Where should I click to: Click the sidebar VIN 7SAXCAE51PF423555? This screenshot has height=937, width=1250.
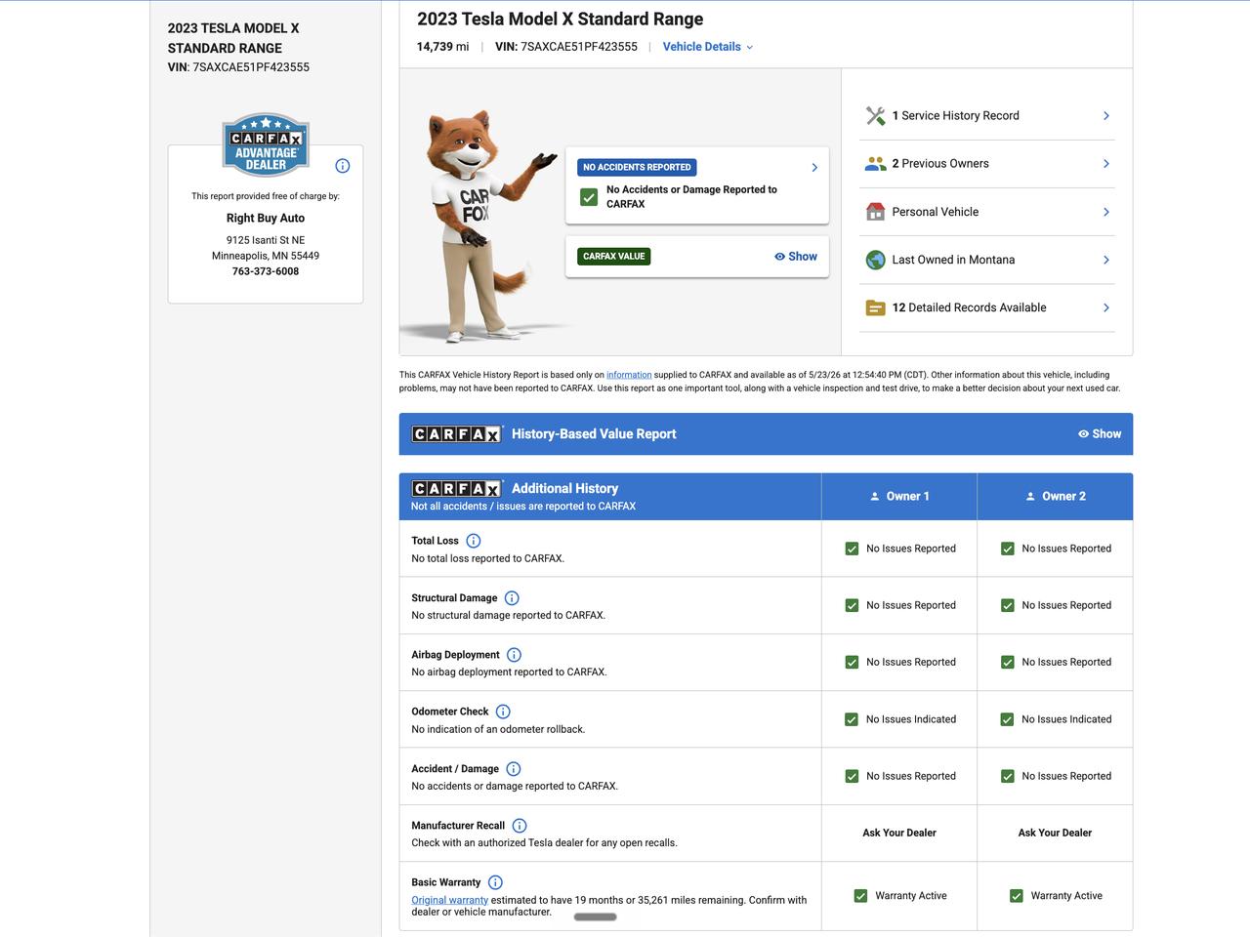(x=251, y=67)
